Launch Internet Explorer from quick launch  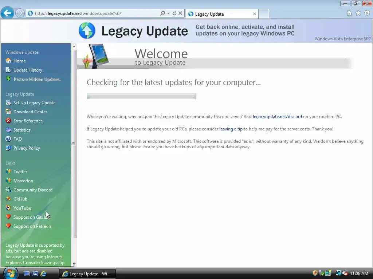coord(44,274)
